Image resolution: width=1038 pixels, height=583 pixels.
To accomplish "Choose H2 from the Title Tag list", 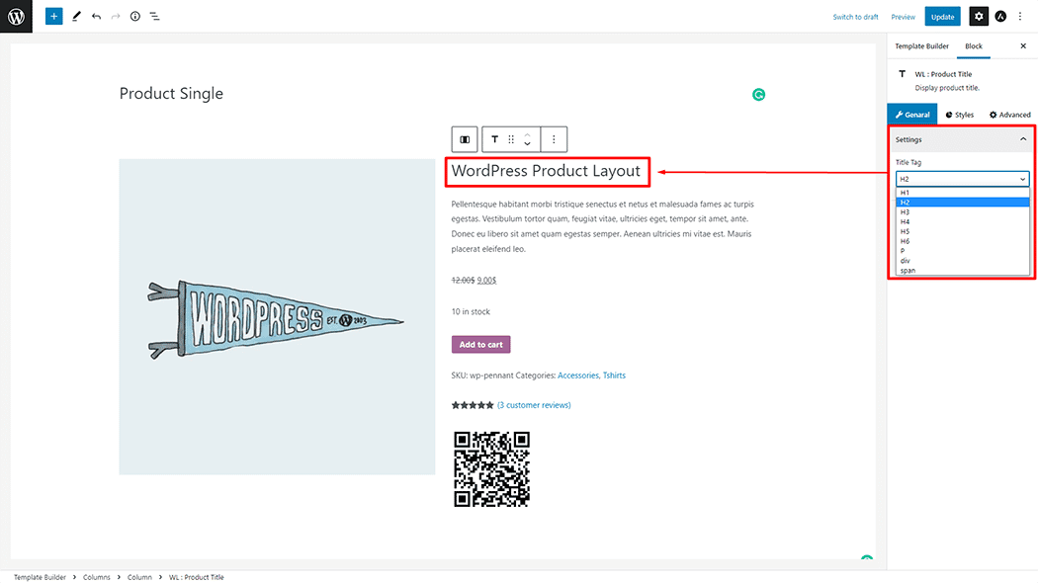I will click(x=963, y=203).
